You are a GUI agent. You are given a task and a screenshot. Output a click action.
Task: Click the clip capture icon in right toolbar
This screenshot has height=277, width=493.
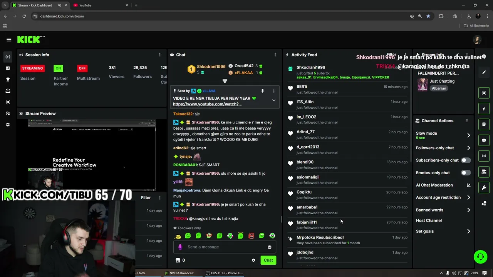point(484,93)
